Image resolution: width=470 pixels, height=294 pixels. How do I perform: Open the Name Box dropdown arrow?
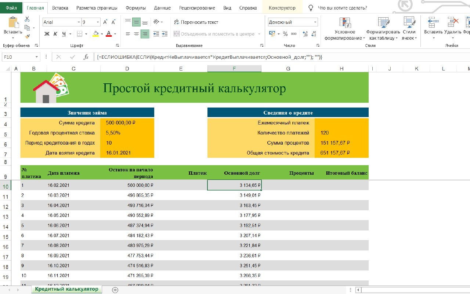tap(36, 57)
